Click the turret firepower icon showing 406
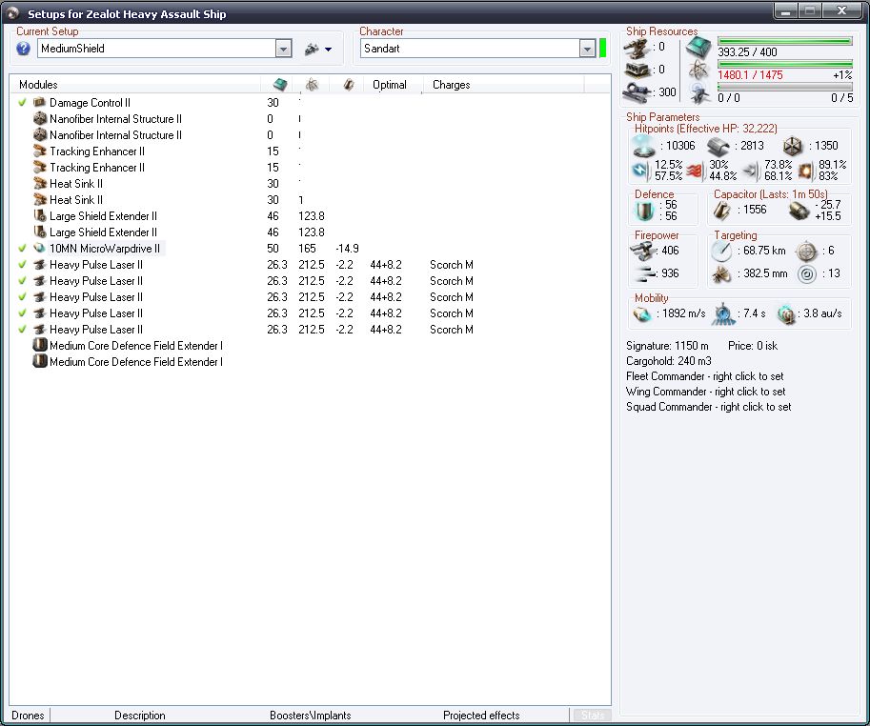The height and width of the screenshot is (726, 870). coord(642,251)
